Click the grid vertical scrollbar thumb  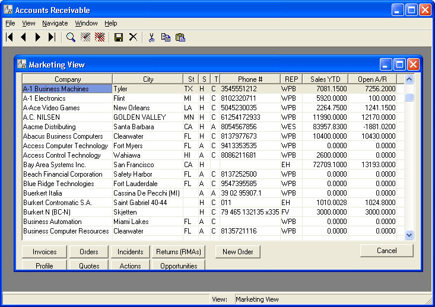tap(409, 97)
